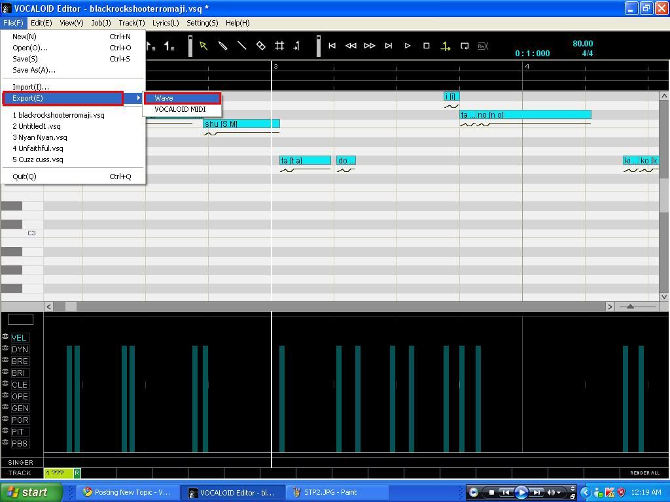
Task: Click the end marker icon labeled E
Action: tap(169, 46)
